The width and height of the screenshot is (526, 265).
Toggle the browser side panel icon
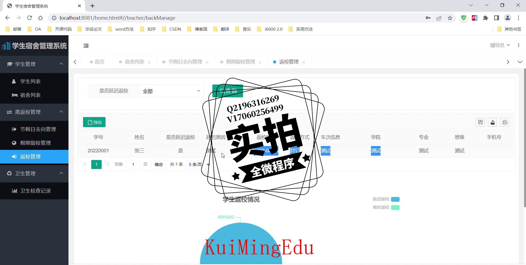tap(496, 18)
